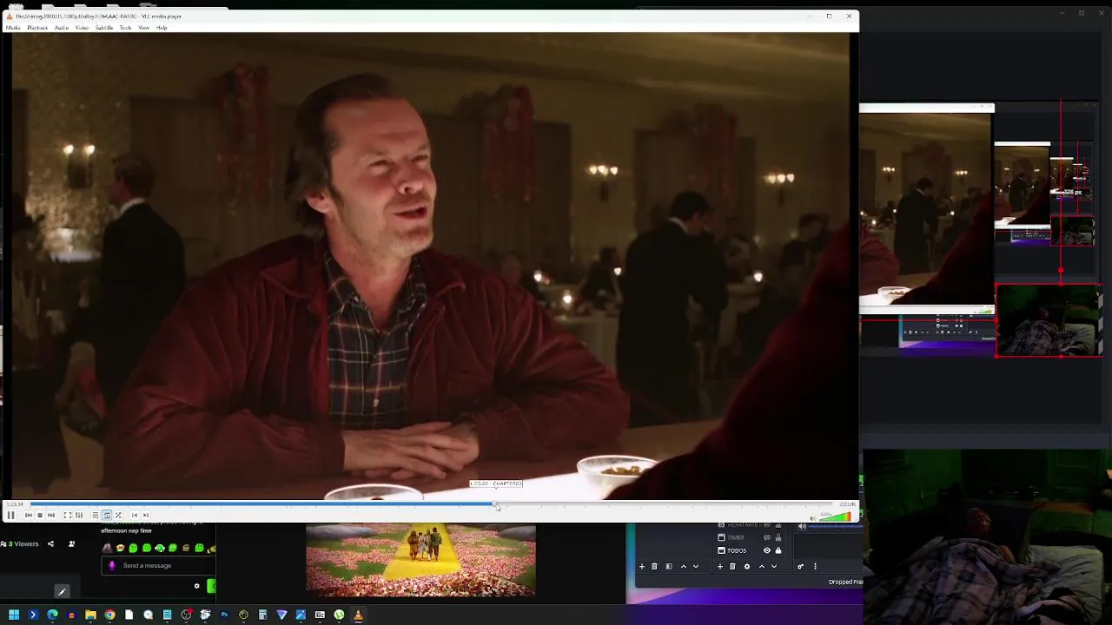1112x625 pixels.
Task: Select the TIMER source row
Action: 751,537
